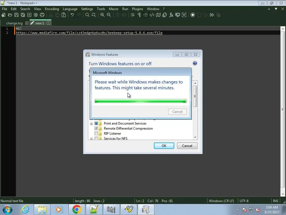Open Document List icon in toolbar

pyautogui.click(x=165, y=15)
